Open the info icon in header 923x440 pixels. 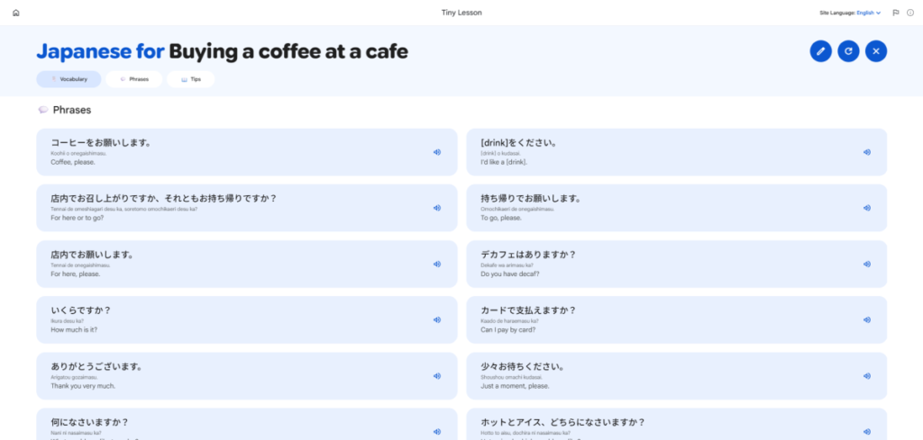click(x=909, y=13)
